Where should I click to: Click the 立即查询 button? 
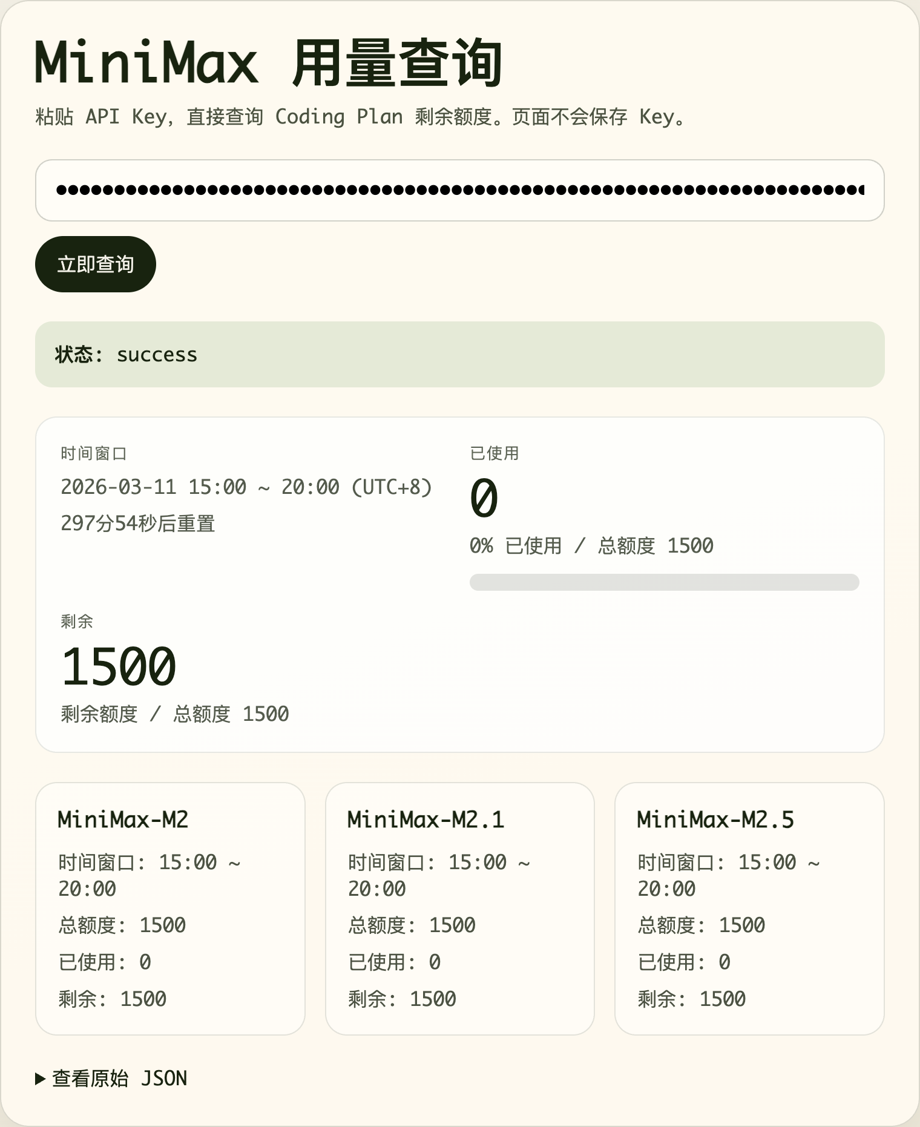pyautogui.click(x=96, y=264)
